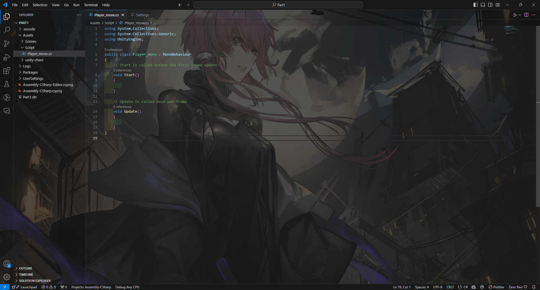Click Spaces: 4 indentation setting
Image resolution: width=540 pixels, height=290 pixels.
pos(422,287)
